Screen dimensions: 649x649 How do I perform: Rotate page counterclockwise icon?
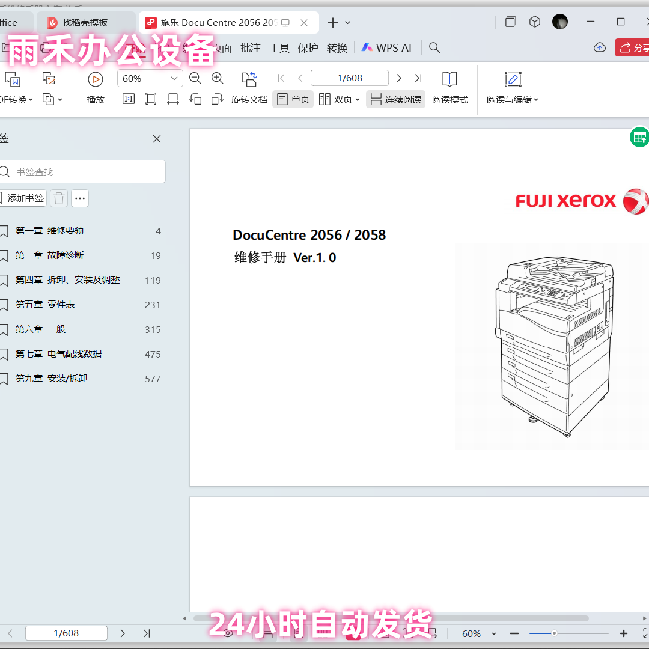195,99
